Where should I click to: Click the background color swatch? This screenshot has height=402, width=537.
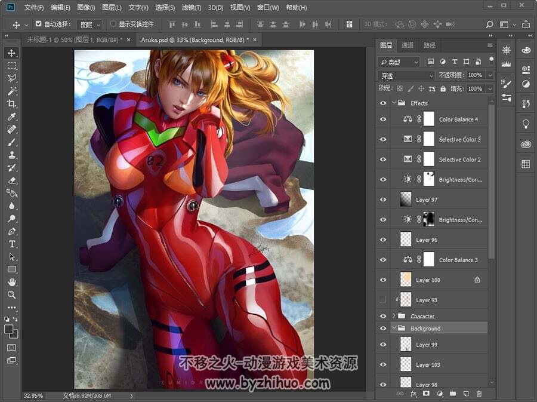coord(15,335)
